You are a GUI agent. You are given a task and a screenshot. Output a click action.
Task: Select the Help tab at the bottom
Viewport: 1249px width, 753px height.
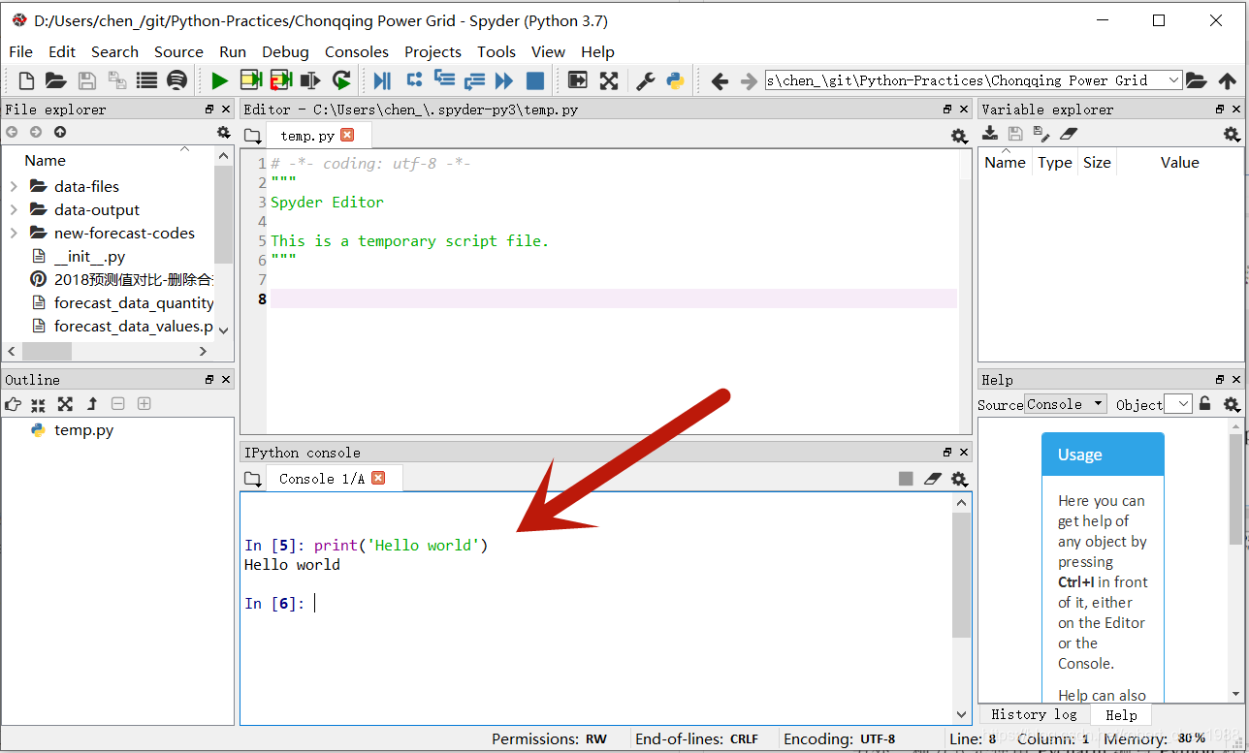[1121, 715]
